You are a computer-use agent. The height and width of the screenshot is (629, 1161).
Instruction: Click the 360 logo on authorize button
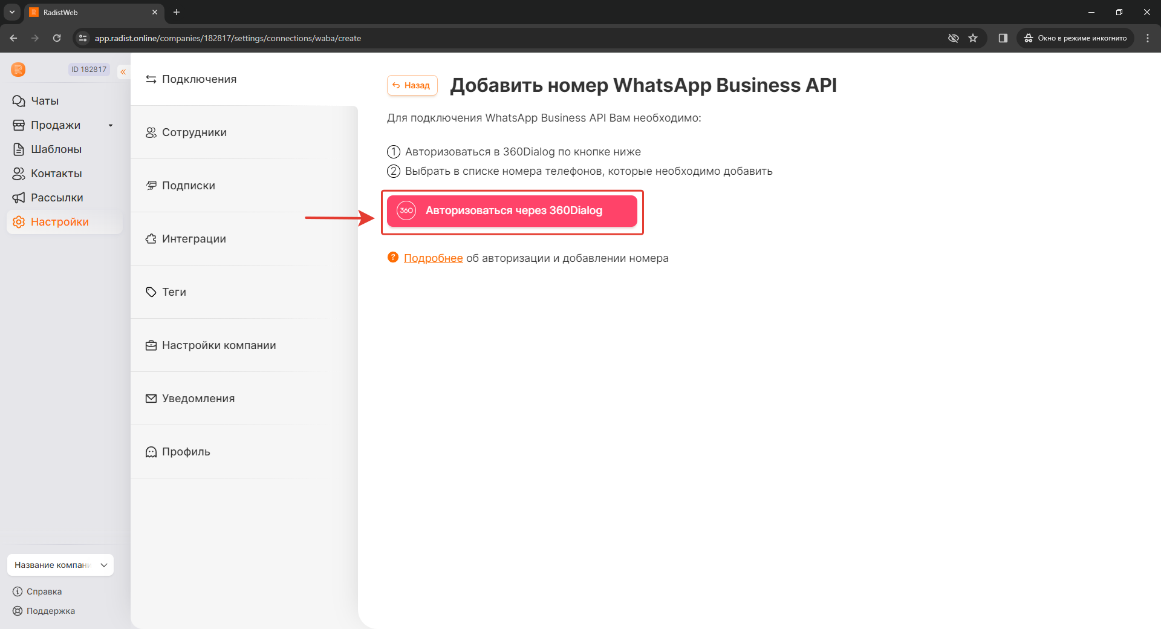(x=406, y=210)
